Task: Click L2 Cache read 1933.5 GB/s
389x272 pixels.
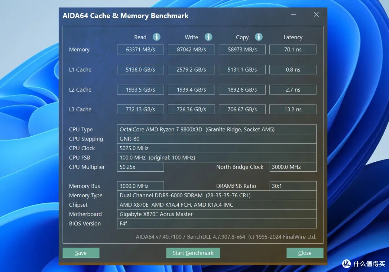Action: tap(140, 89)
